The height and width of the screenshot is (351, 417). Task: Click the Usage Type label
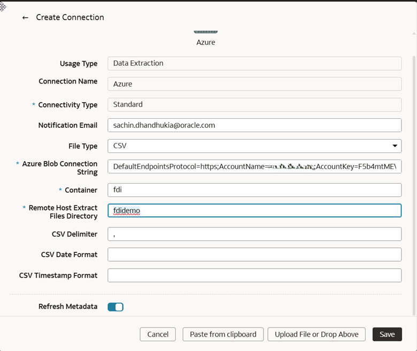[79, 64]
